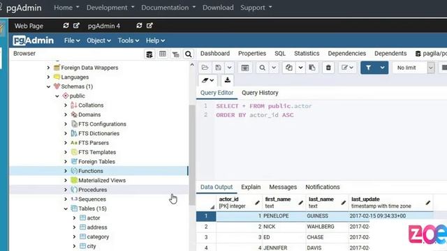The height and width of the screenshot is (251, 447).
Task: Open the Home dropdown in website navbar
Action: (66, 8)
